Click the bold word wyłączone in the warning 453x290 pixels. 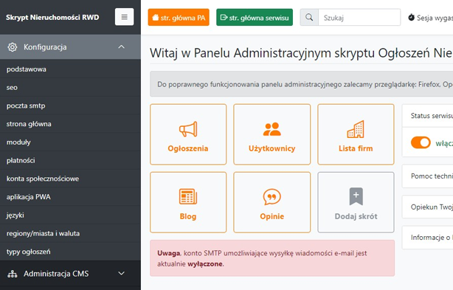pyautogui.click(x=205, y=264)
